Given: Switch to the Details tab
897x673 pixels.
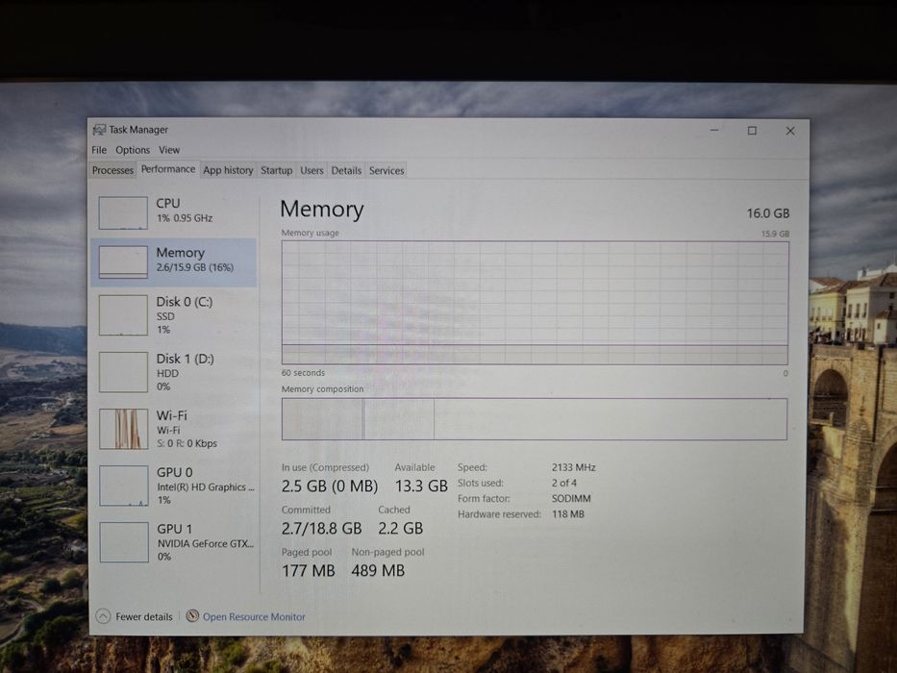Looking at the screenshot, I should coord(346,170).
